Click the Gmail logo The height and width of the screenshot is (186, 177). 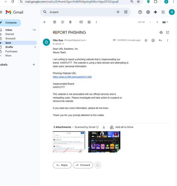click(x=15, y=12)
